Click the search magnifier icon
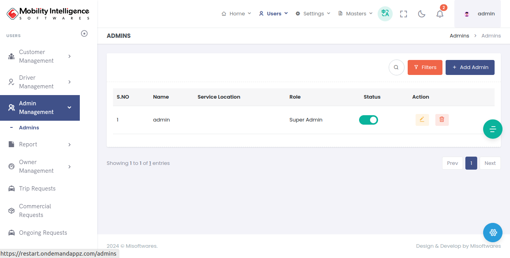 396,67
